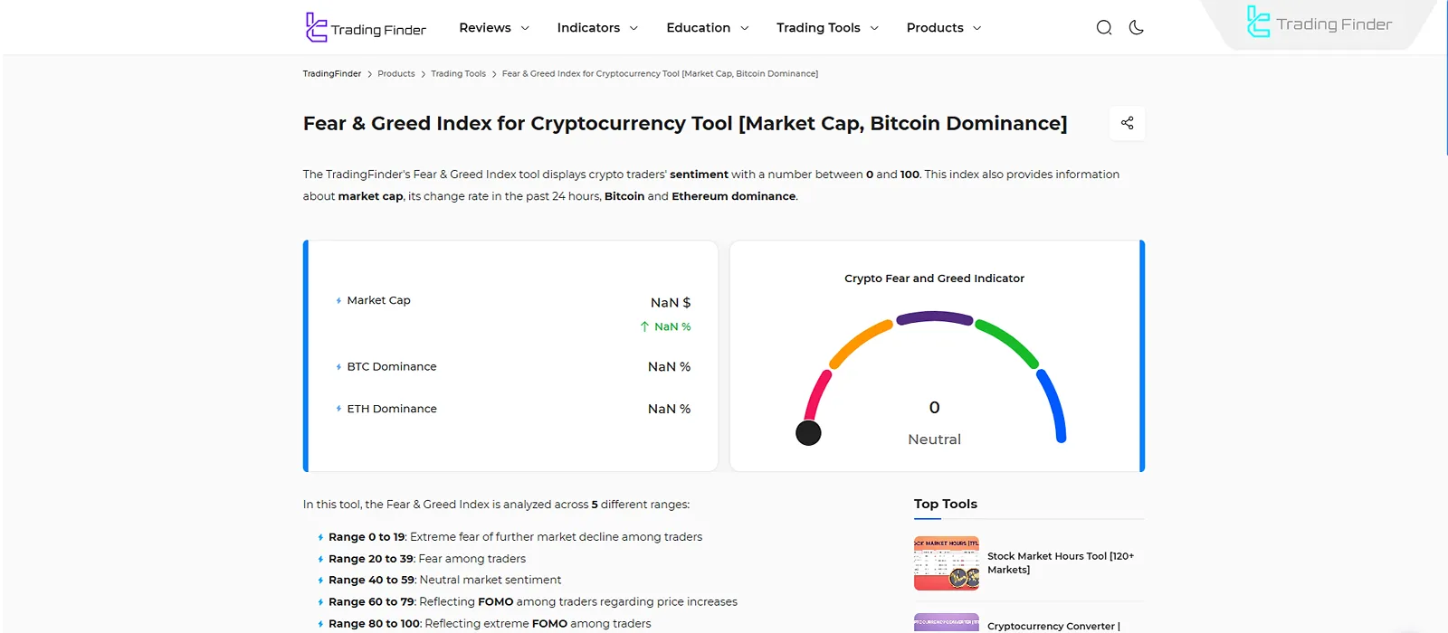Expand the Indicators dropdown chevron

633,28
